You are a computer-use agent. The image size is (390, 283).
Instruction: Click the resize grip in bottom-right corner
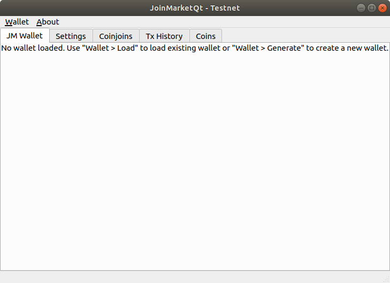coord(386,279)
